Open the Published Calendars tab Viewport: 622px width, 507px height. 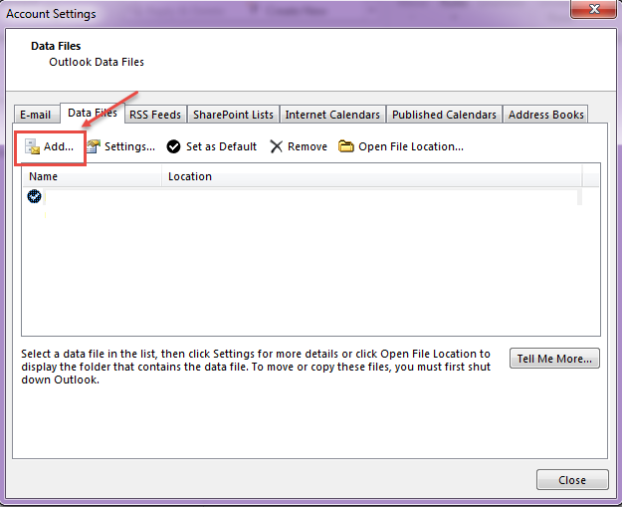[444, 115]
